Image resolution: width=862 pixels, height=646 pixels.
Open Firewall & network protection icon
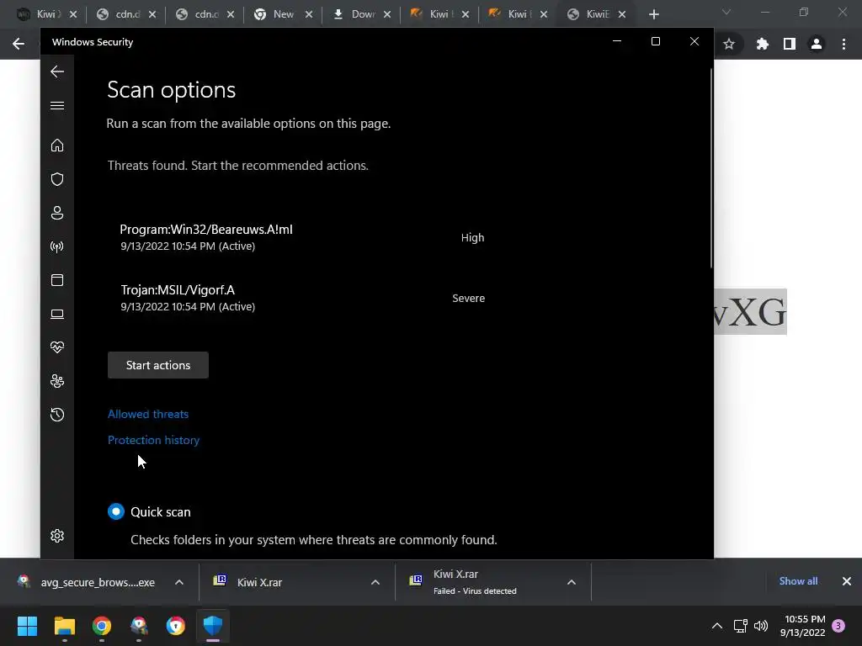point(57,246)
